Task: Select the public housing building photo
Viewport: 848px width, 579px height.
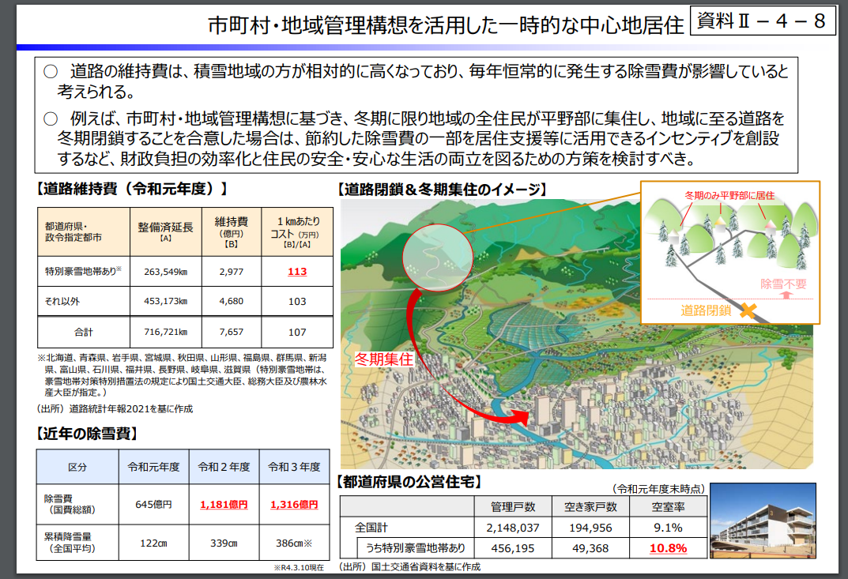Action: coord(763,520)
